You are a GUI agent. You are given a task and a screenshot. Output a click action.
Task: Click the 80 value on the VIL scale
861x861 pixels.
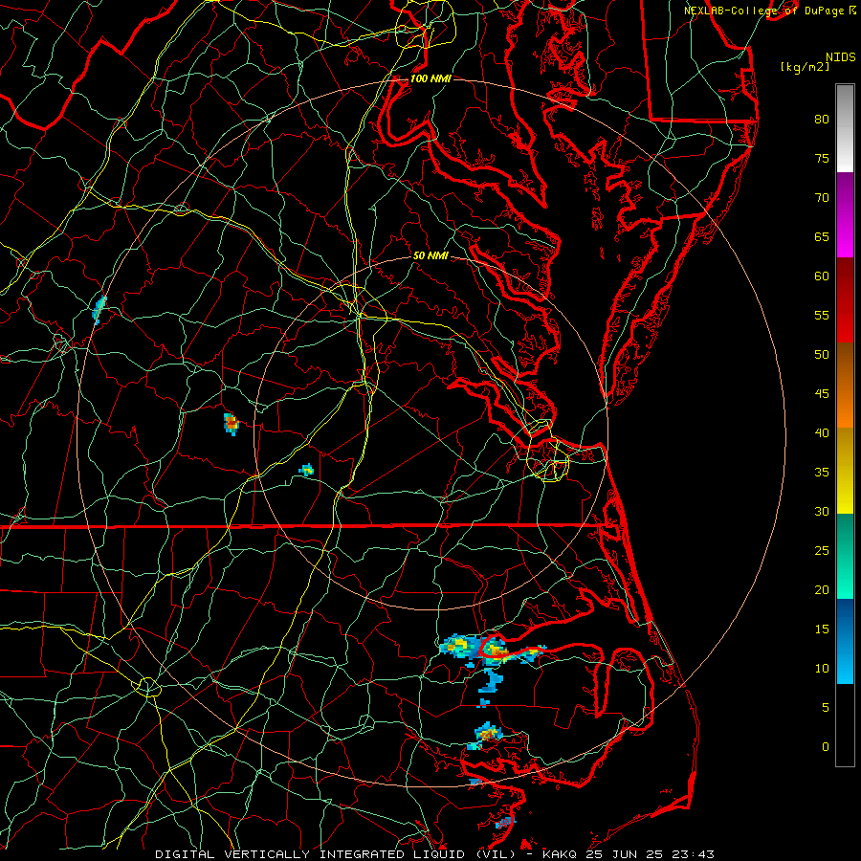[822, 120]
